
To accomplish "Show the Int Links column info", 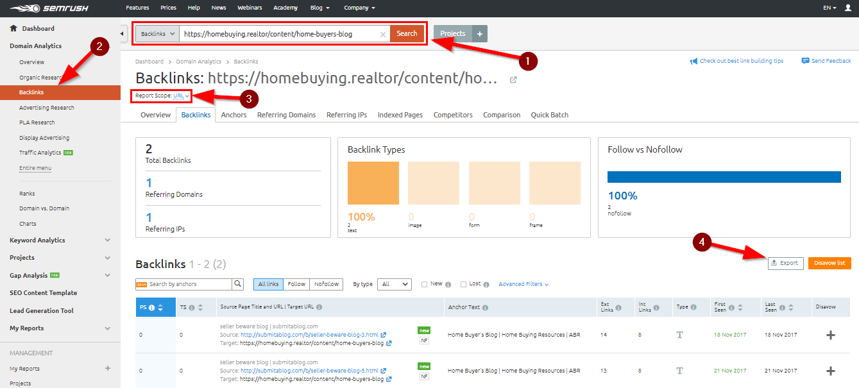I will [x=657, y=308].
